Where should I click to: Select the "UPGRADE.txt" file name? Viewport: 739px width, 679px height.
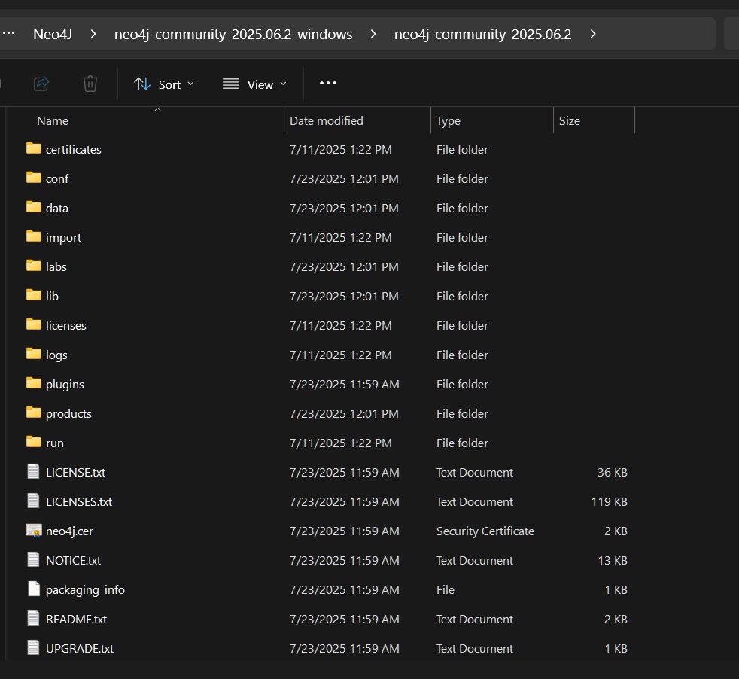80,649
